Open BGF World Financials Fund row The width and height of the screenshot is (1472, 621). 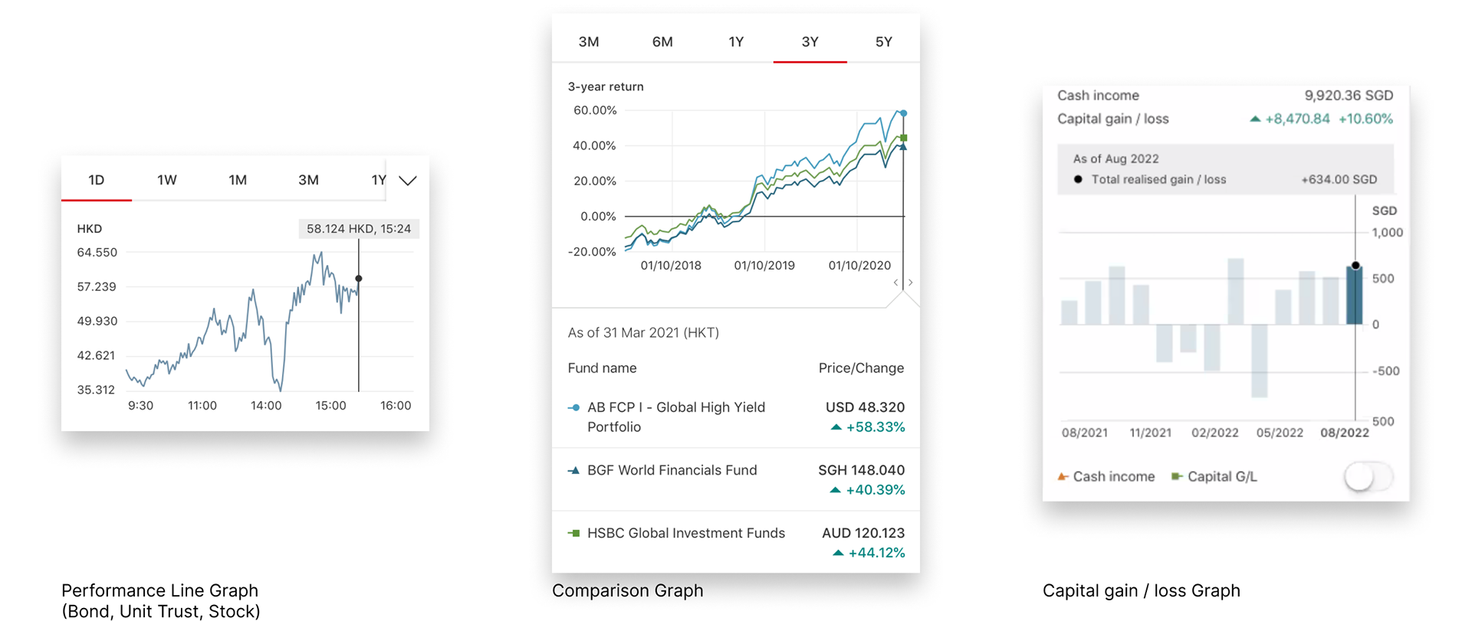(736, 479)
